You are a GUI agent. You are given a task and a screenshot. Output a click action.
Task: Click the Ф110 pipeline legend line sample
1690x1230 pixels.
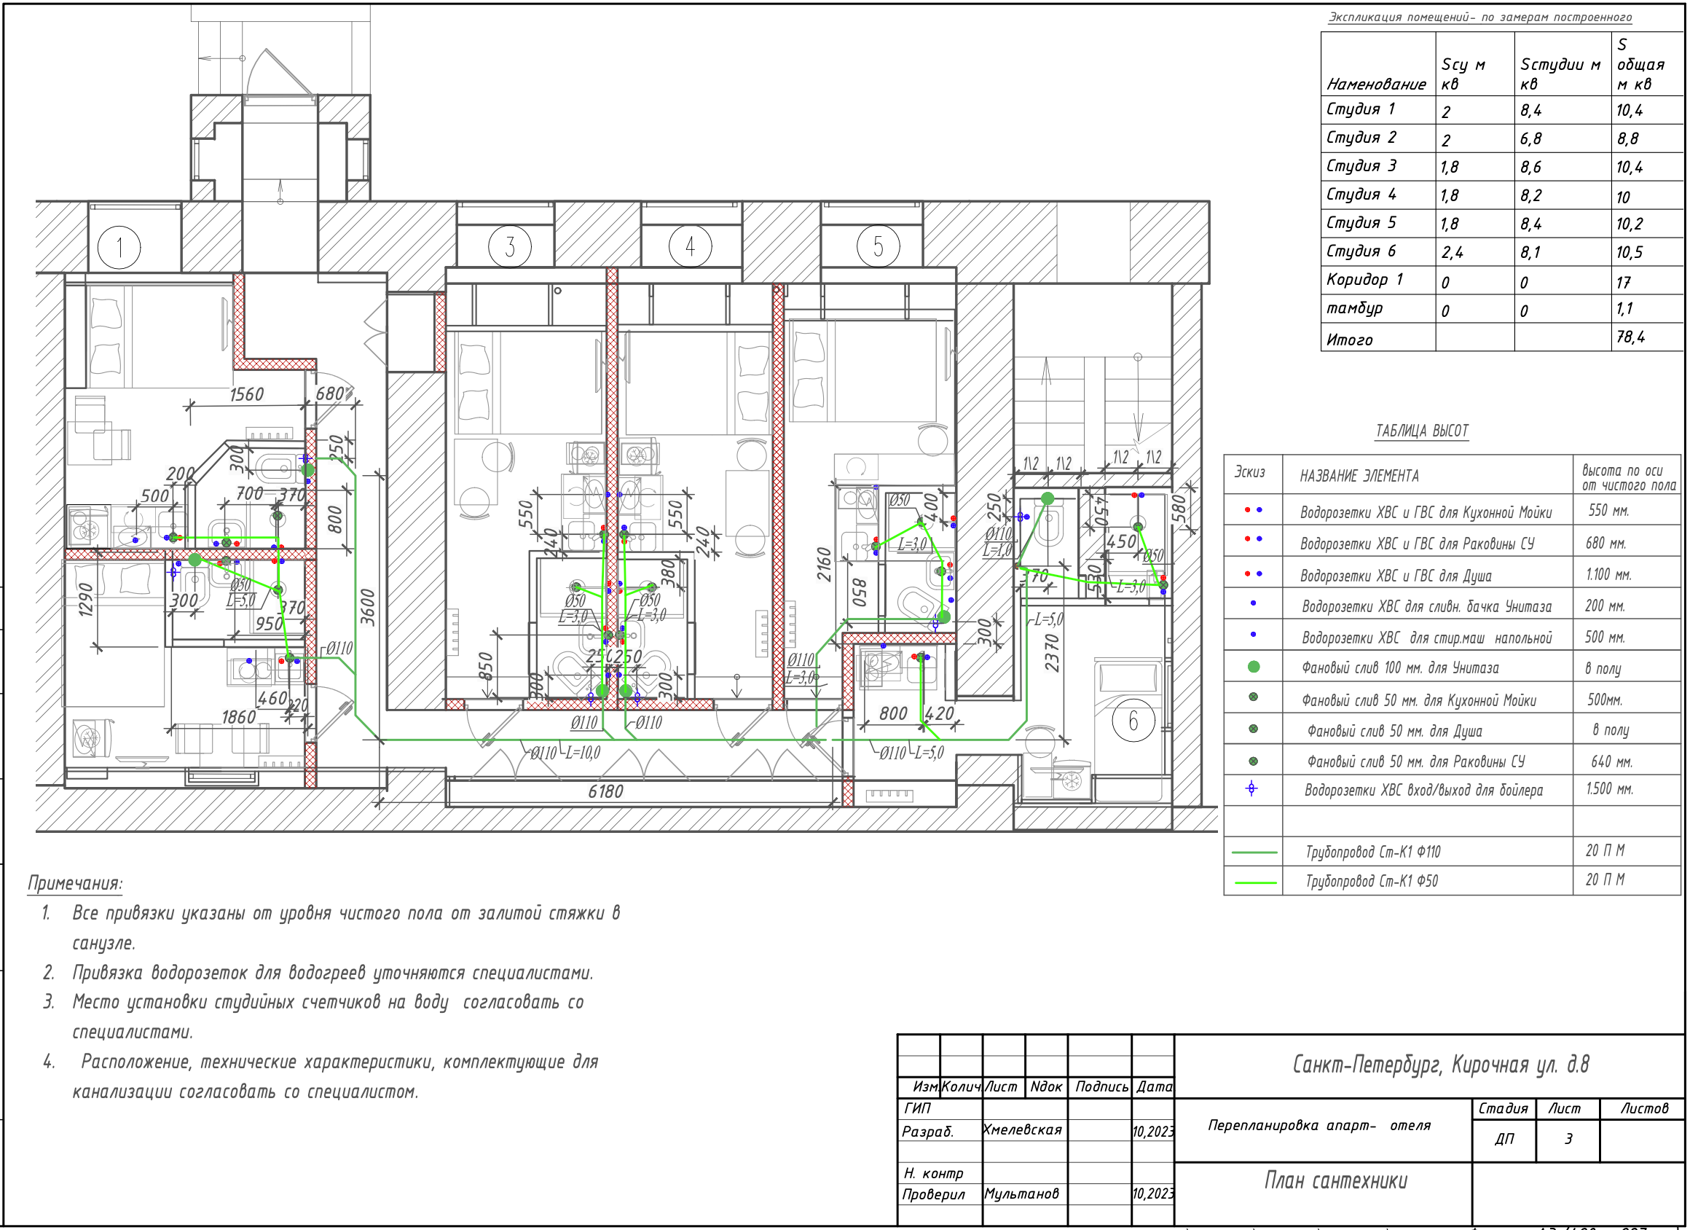coord(1255,852)
